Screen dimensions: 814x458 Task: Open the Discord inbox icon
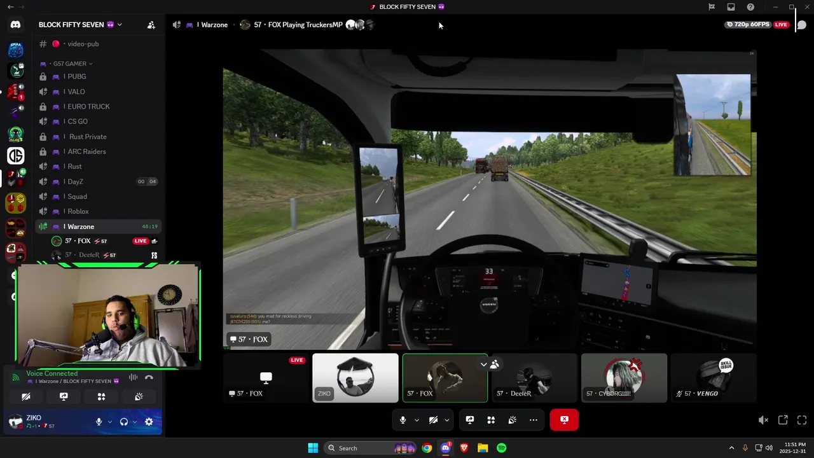[731, 7]
